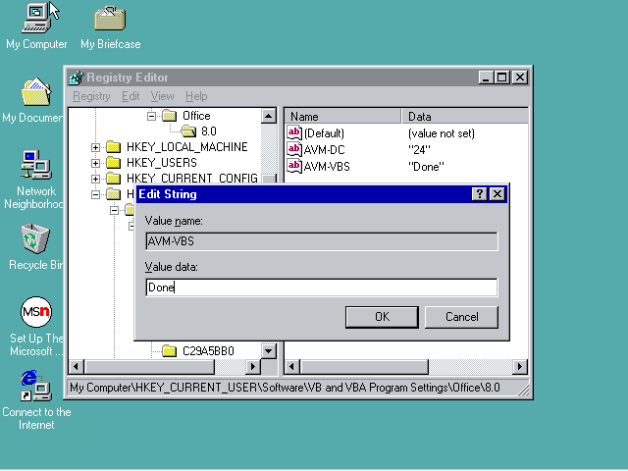The width and height of the screenshot is (628, 471).
Task: Select the "24" data cell
Action: [419, 150]
